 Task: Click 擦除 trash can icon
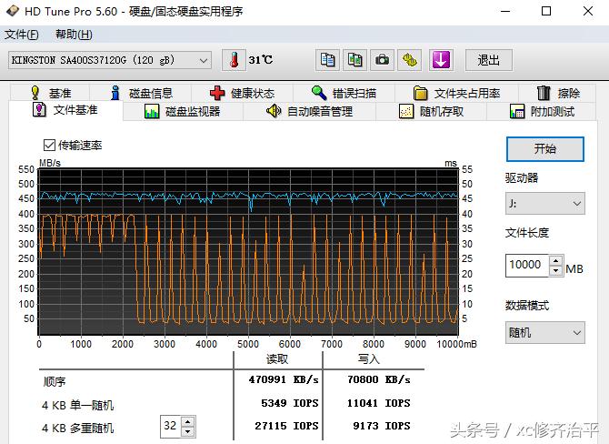(544, 93)
